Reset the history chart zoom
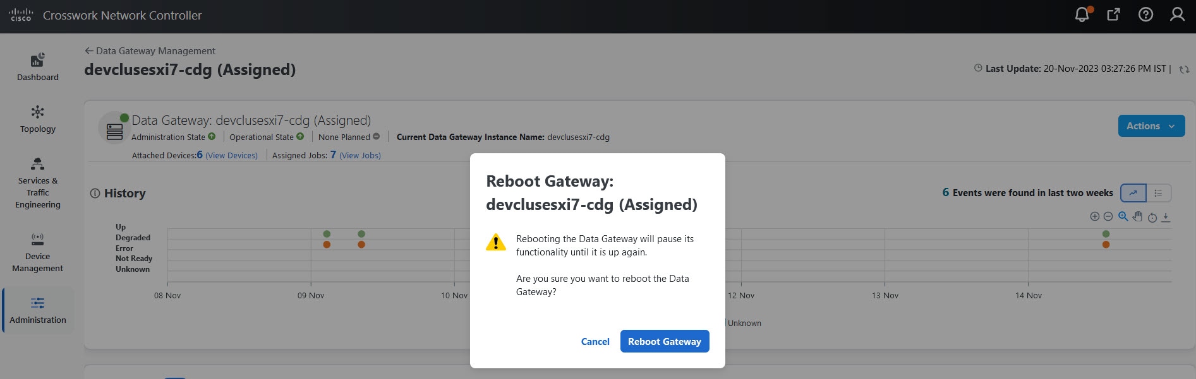Screen dimensions: 1196x379 click(x=1152, y=217)
